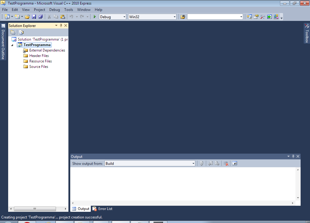310x223 pixels.
Task: Click Go to Previous Message icon in Output
Action: pos(211,163)
